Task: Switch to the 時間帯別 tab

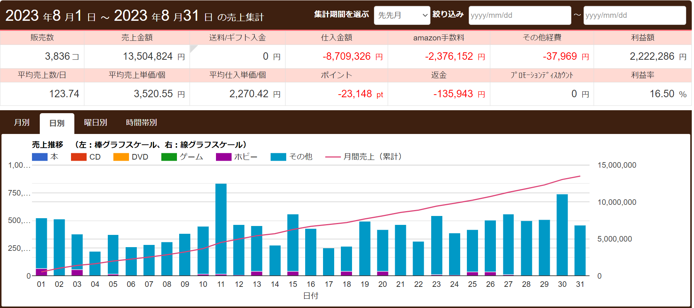Action: 141,122
